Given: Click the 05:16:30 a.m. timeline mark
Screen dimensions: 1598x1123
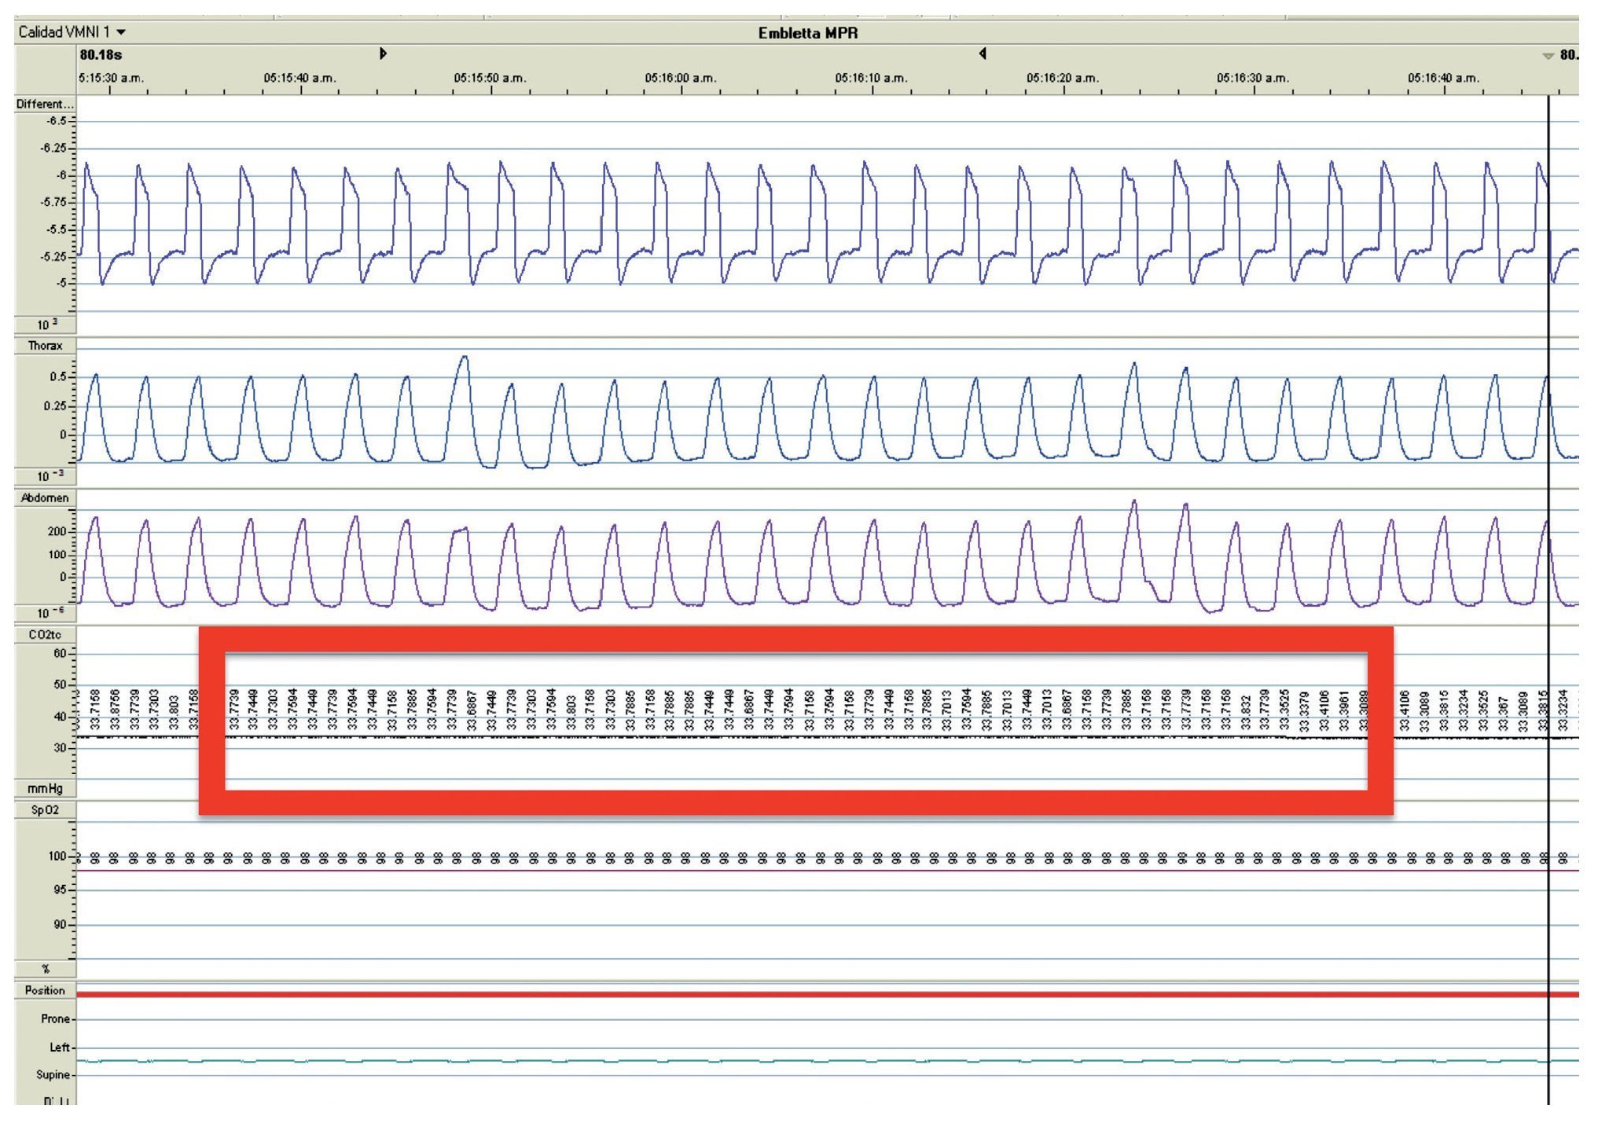Looking at the screenshot, I should 1253,79.
